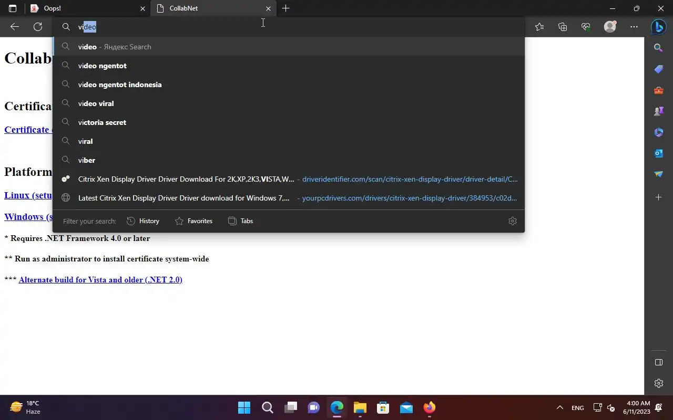Open Mail app from taskbar
The image size is (673, 420).
(x=406, y=407)
